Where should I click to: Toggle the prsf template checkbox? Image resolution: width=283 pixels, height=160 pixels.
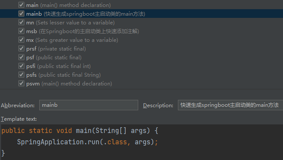coord(21,48)
